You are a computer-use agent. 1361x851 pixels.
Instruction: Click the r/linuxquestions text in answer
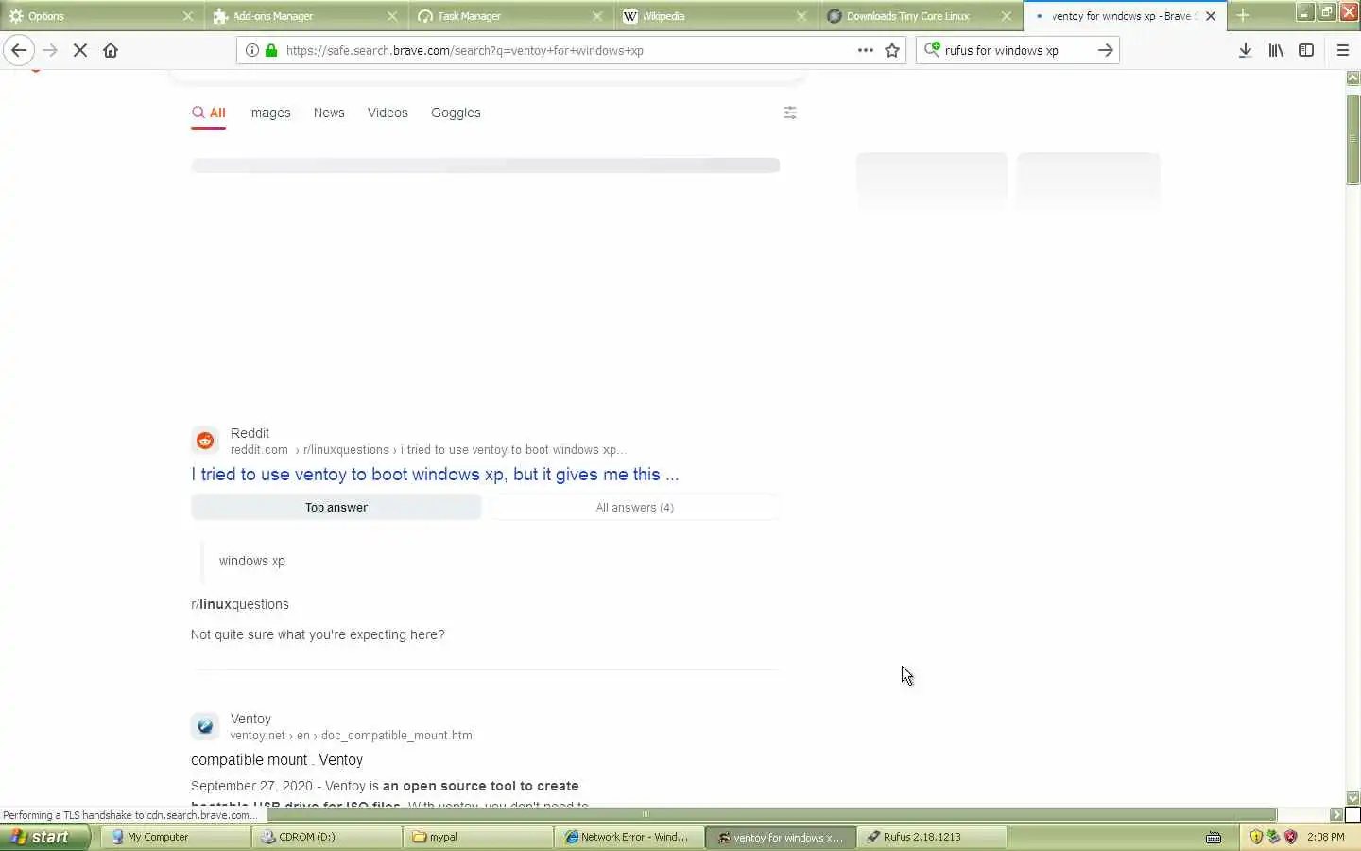click(240, 604)
